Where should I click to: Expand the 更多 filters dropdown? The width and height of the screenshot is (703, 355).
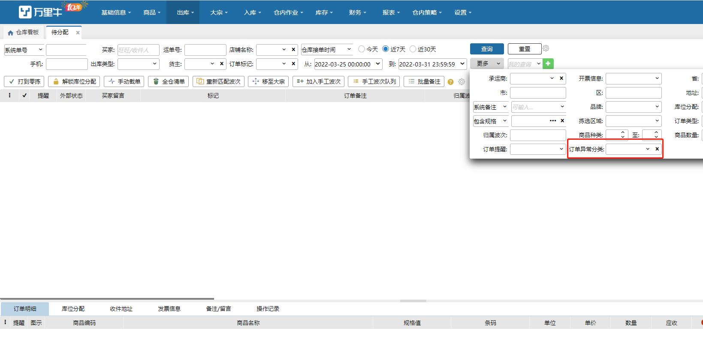[487, 63]
